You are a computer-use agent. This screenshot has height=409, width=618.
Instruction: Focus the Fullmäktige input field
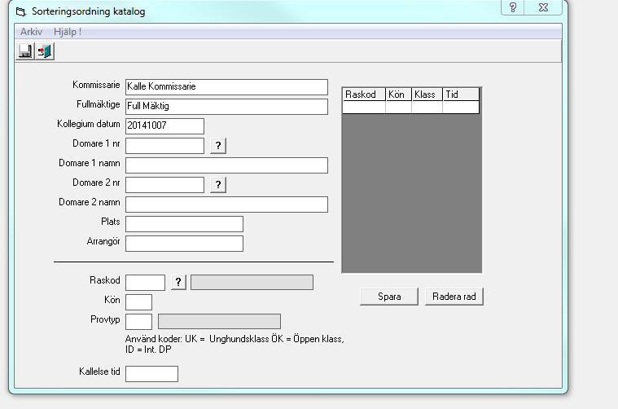[x=226, y=107]
